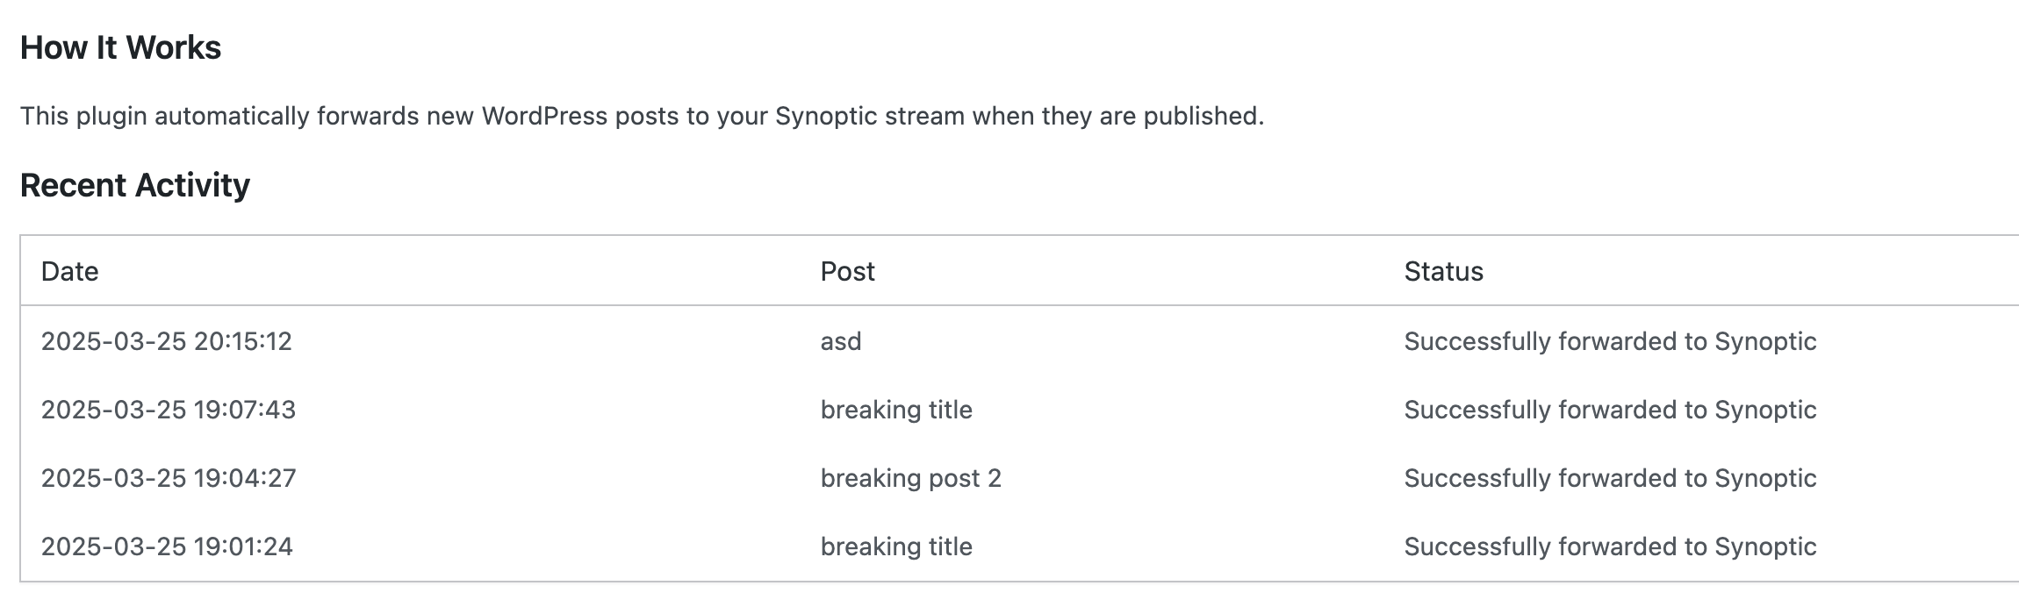Click the status message in the 19:01:24 row
Viewport: 2019px width, 607px height.
[x=1609, y=546]
